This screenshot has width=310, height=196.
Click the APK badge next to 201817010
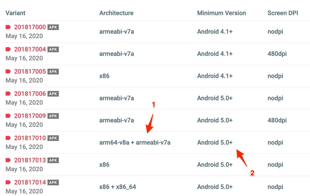[53, 138]
